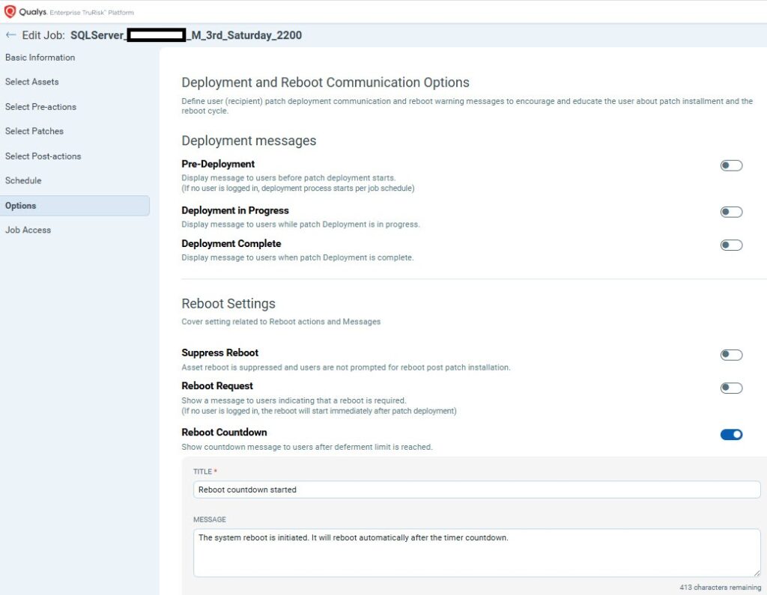Enable the Reboot Request toggle
The image size is (767, 595).
pos(731,388)
